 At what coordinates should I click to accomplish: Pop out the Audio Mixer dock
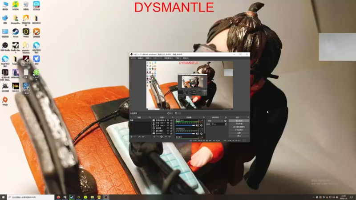tap(204, 117)
